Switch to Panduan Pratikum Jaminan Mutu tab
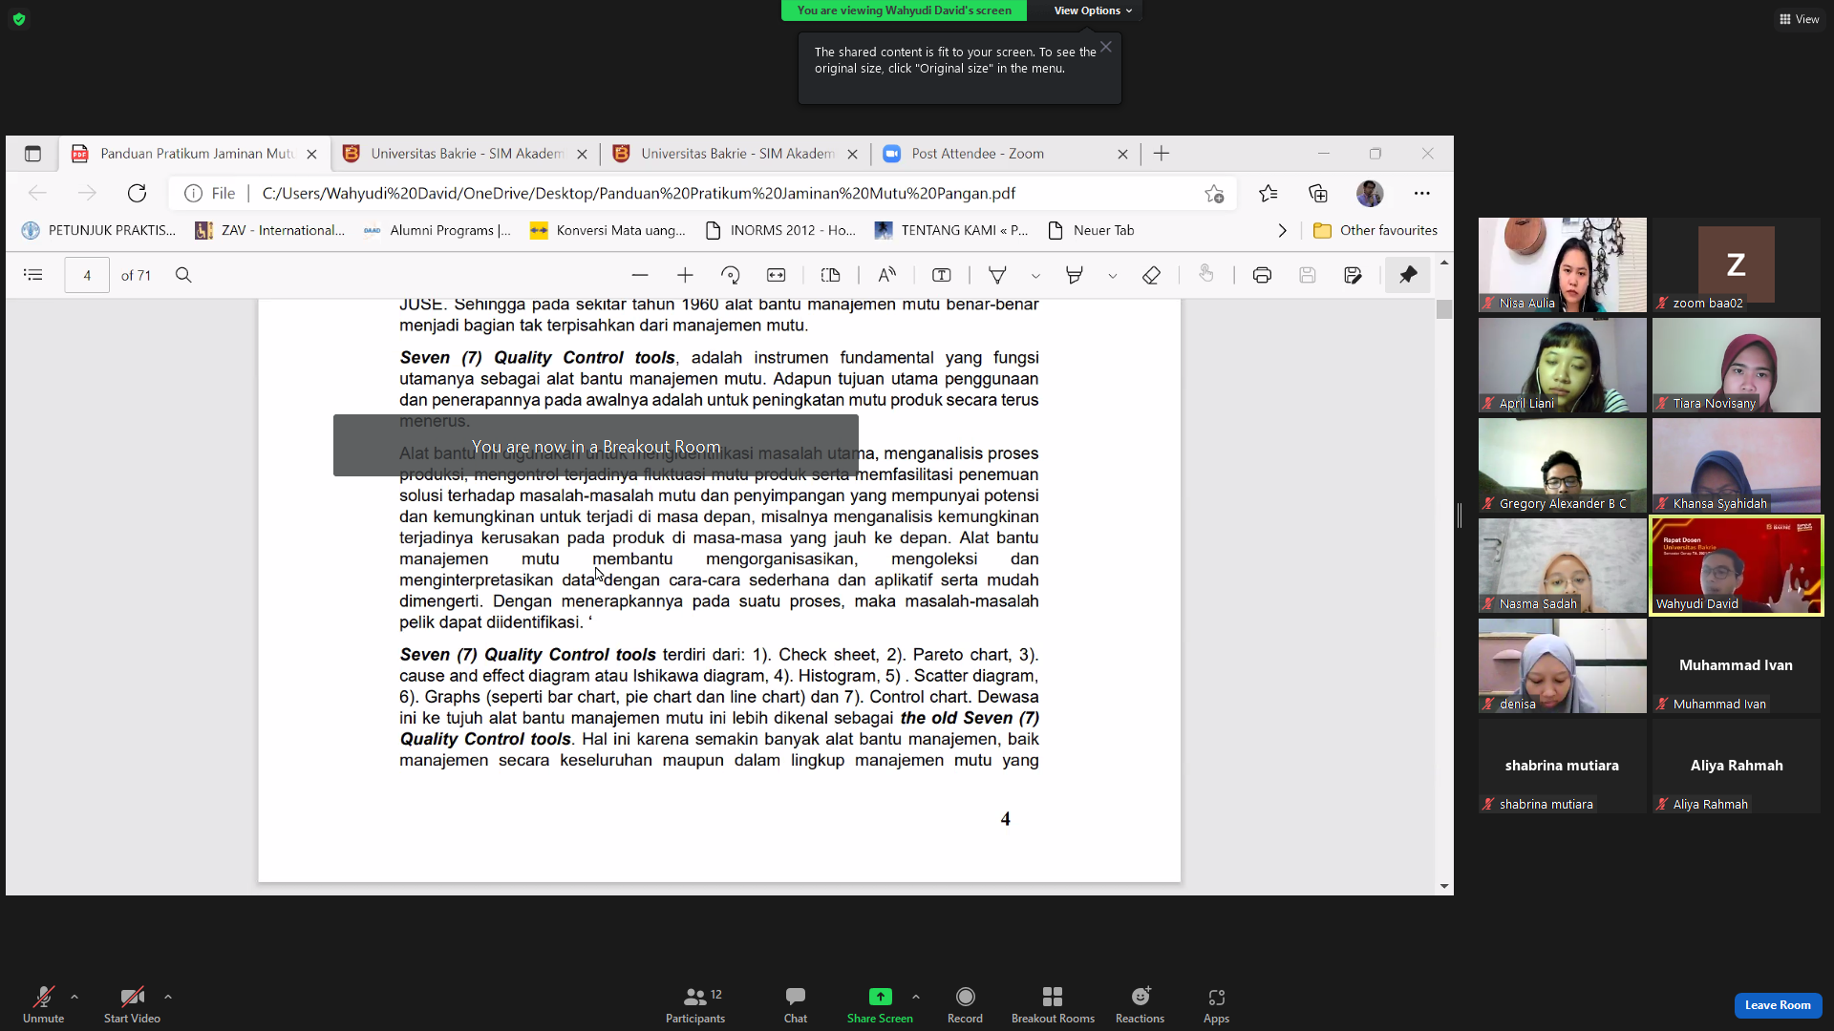Viewport: 1834px width, 1031px height. click(196, 154)
